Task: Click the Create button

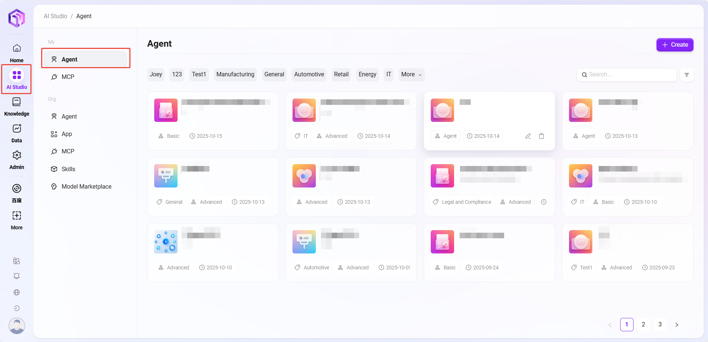Action: tap(675, 45)
